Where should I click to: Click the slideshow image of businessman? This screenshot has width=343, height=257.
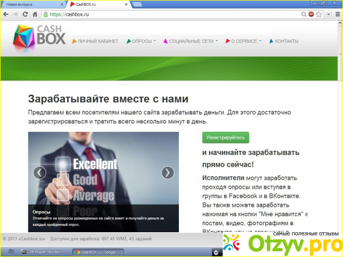[103, 169]
